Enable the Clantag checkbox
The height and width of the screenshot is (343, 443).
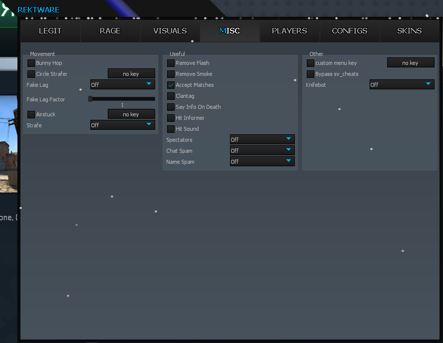click(x=171, y=96)
